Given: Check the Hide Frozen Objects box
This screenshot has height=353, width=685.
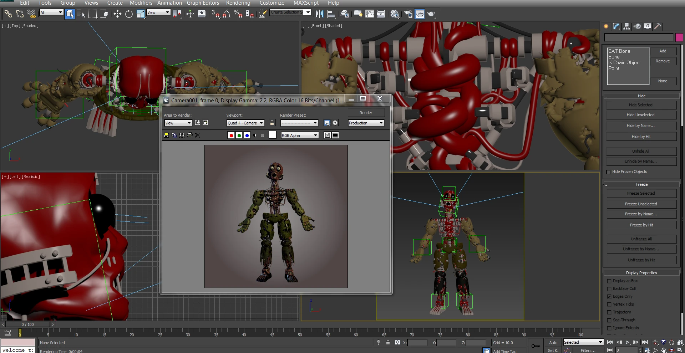Looking at the screenshot, I should (609, 172).
